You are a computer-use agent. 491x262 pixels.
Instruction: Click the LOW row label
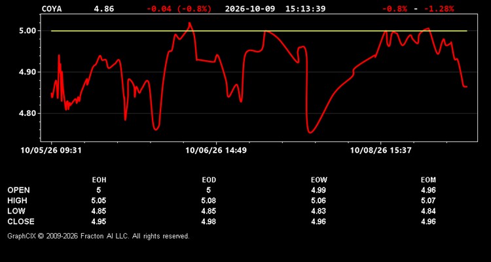pyautogui.click(x=16, y=211)
